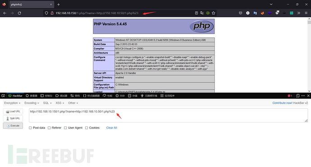Click the Load URL button
The width and height of the screenshot is (311, 167).
[x=13, y=111]
